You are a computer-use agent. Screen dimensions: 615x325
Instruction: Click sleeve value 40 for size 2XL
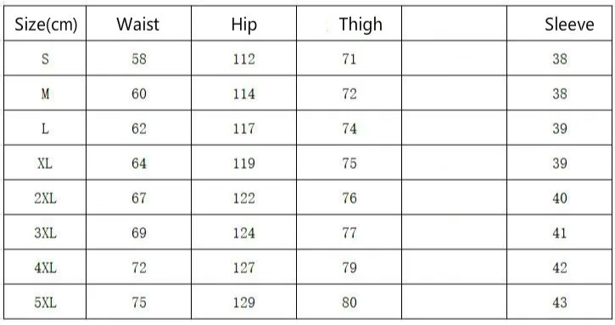[x=560, y=199]
